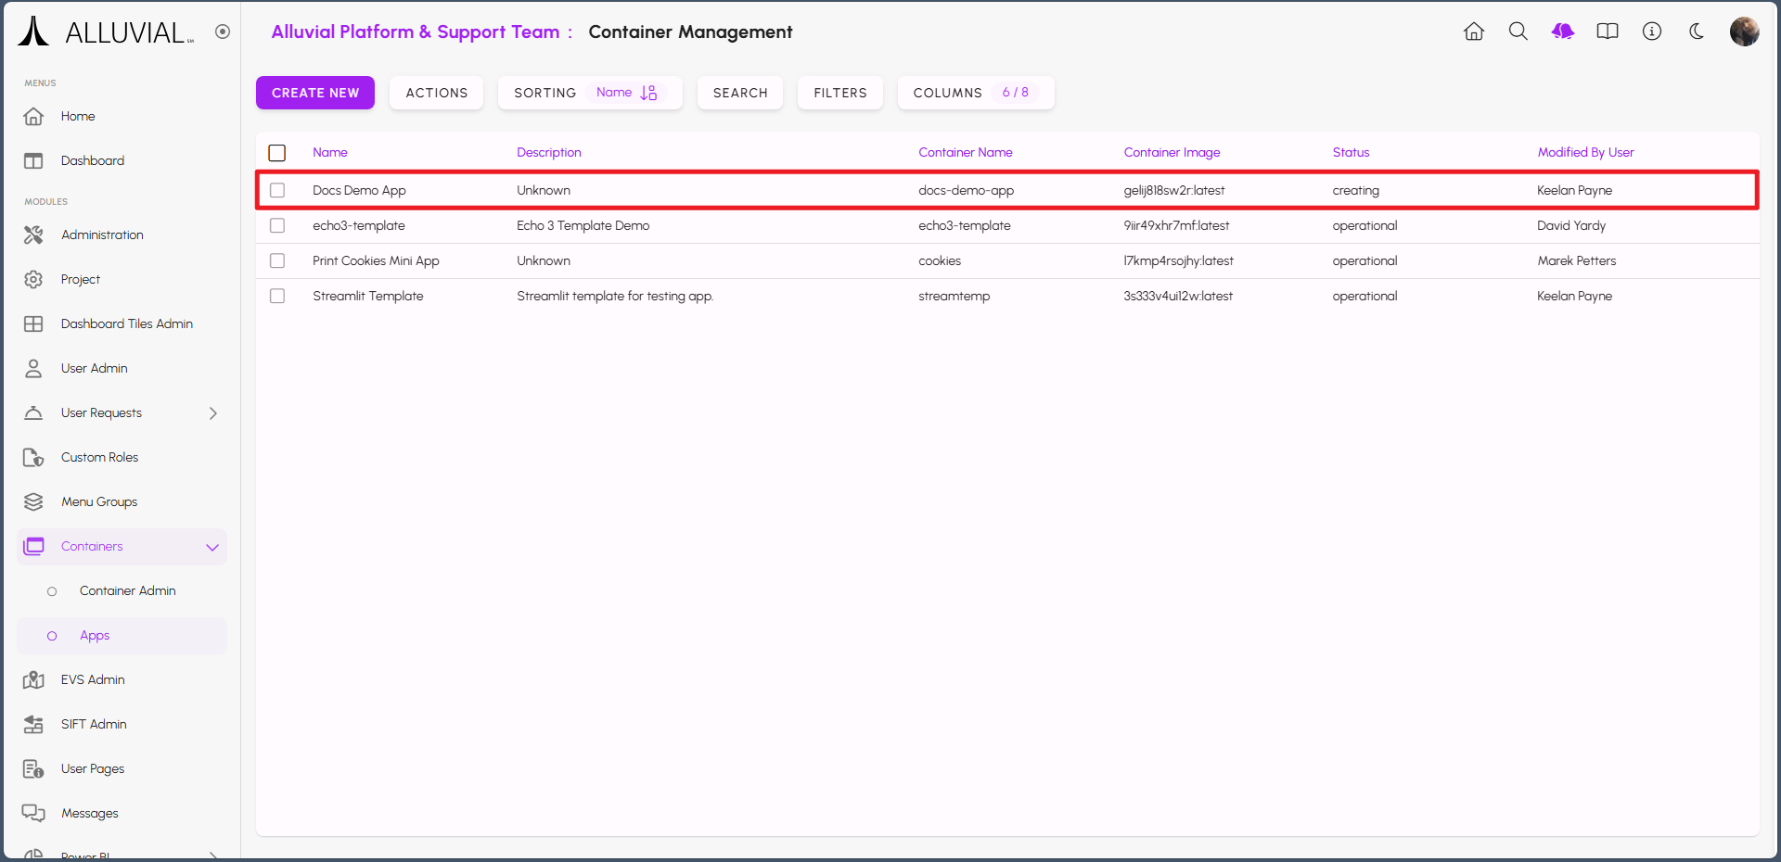1781x862 pixels.
Task: Click the info circle icon
Action: point(1651,32)
